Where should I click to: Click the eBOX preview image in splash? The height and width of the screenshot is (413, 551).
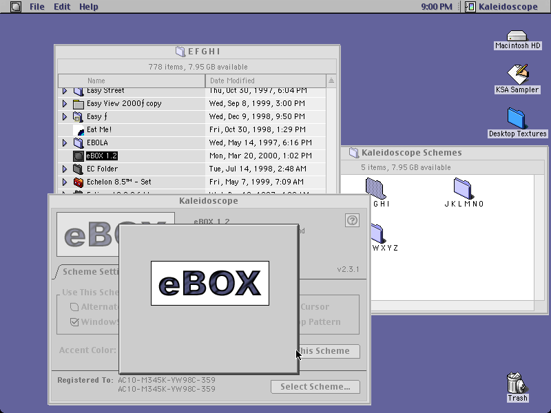coord(210,284)
